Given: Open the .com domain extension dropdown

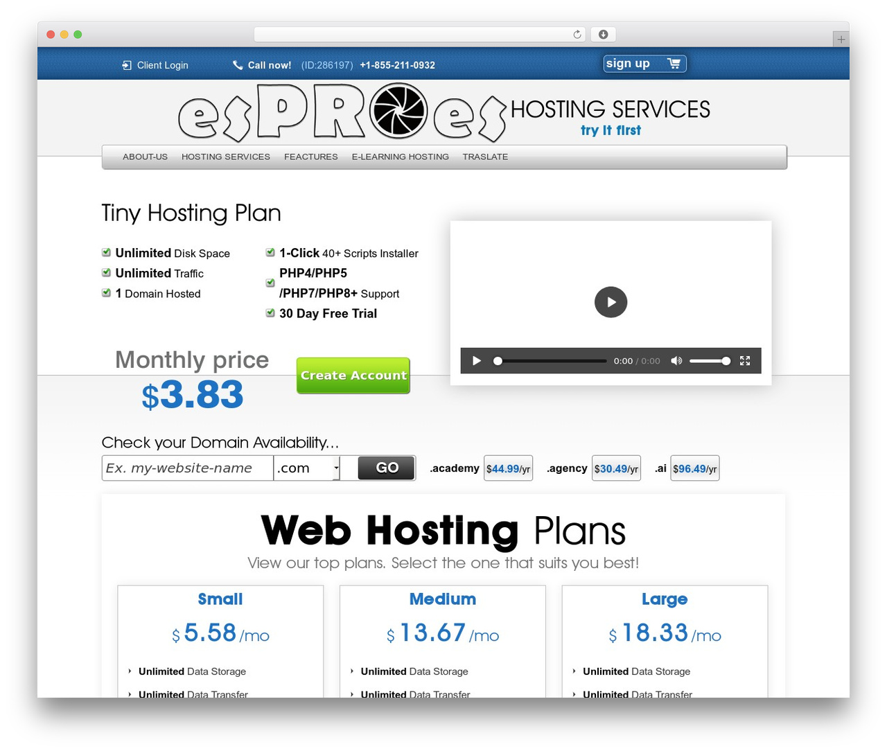Looking at the screenshot, I should 307,468.
